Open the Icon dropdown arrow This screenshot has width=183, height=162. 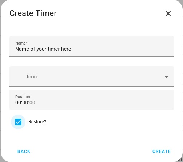pos(167,77)
